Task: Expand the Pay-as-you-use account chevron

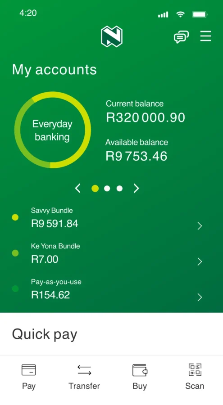Action: pos(200,297)
